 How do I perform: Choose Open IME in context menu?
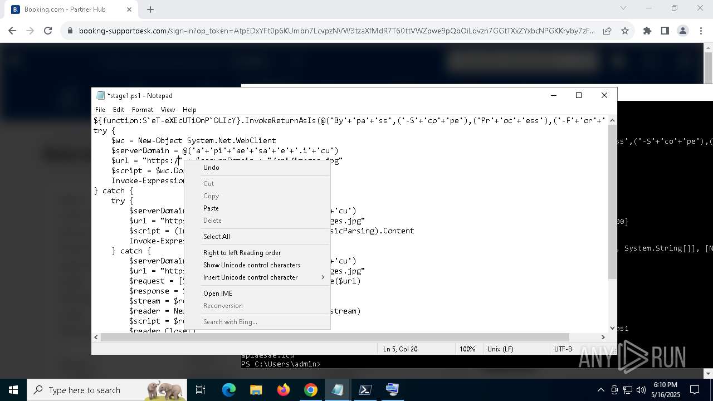click(x=257, y=294)
